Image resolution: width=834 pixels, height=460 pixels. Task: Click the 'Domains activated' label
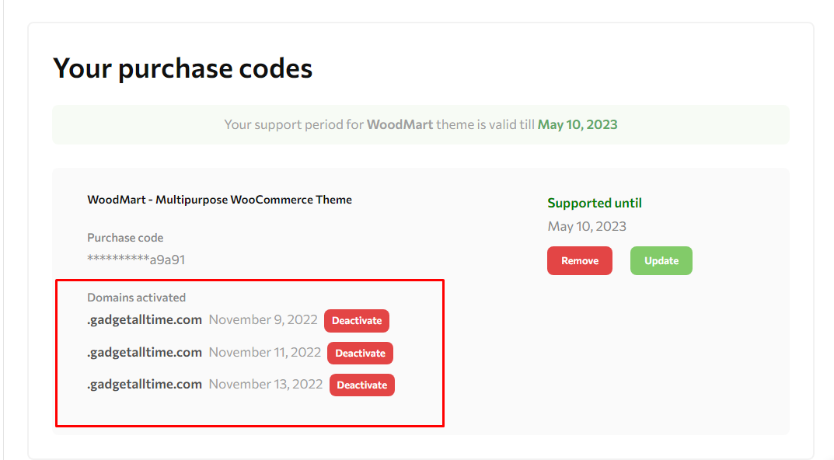point(136,298)
